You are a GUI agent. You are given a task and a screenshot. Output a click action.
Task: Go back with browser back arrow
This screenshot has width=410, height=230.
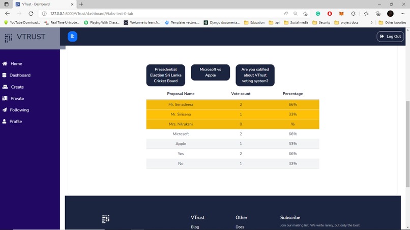pos(7,14)
